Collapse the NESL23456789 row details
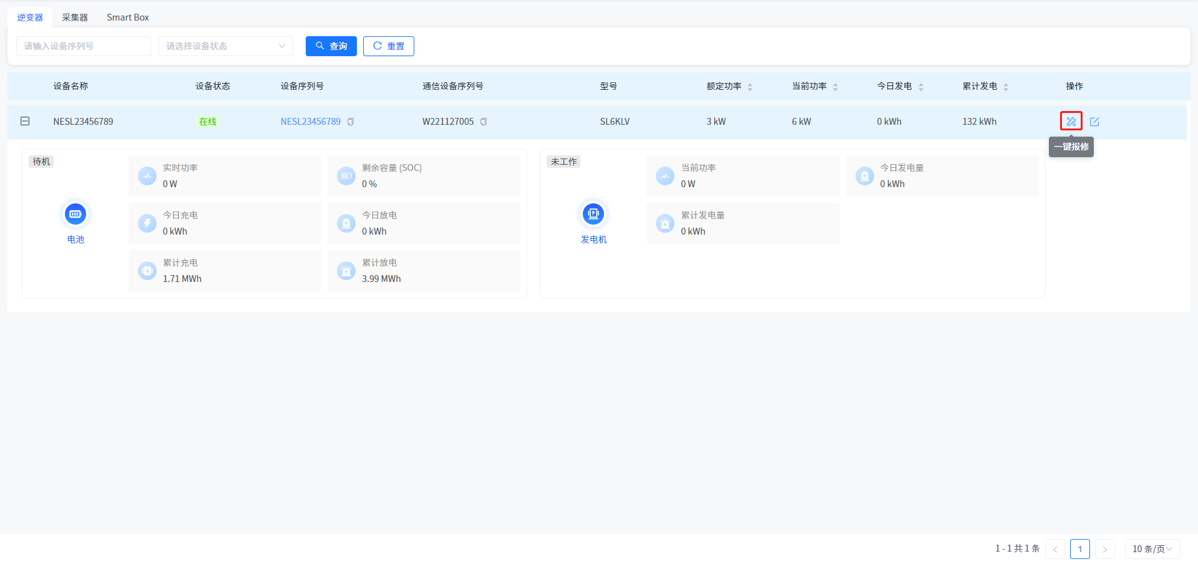This screenshot has height=564, width=1198. pos(25,121)
